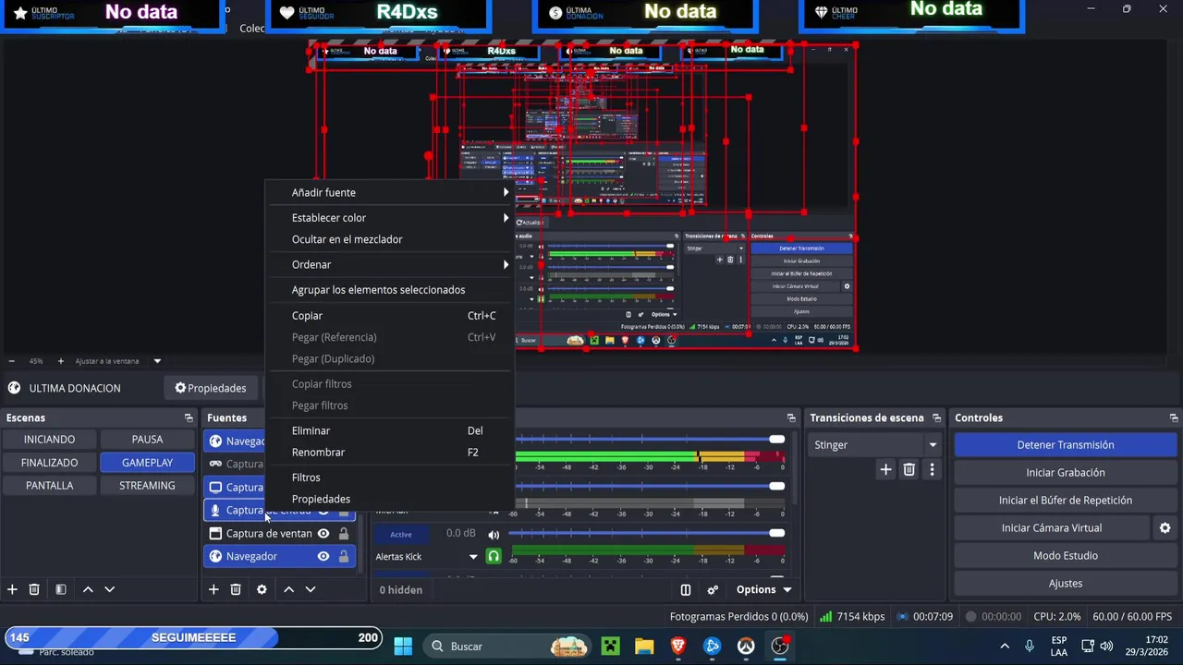Screen dimensions: 1183x665
Task: Toggle lock on Captura de ventana source
Action: [x=344, y=533]
